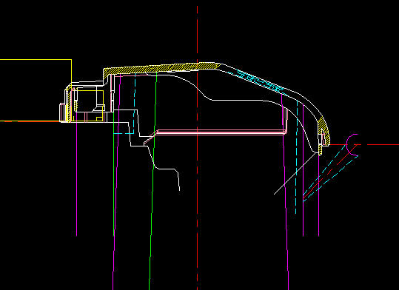Pick the long cyan dashed vertical line at right
This screenshot has width=399, height=290.
(x=296, y=158)
